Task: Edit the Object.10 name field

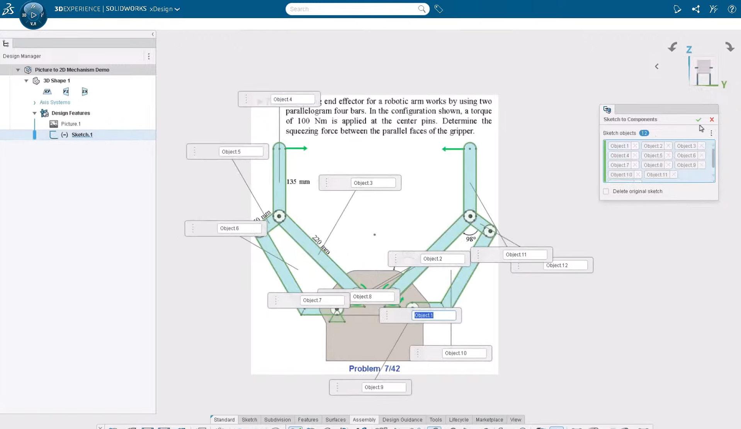Action: (x=464, y=353)
